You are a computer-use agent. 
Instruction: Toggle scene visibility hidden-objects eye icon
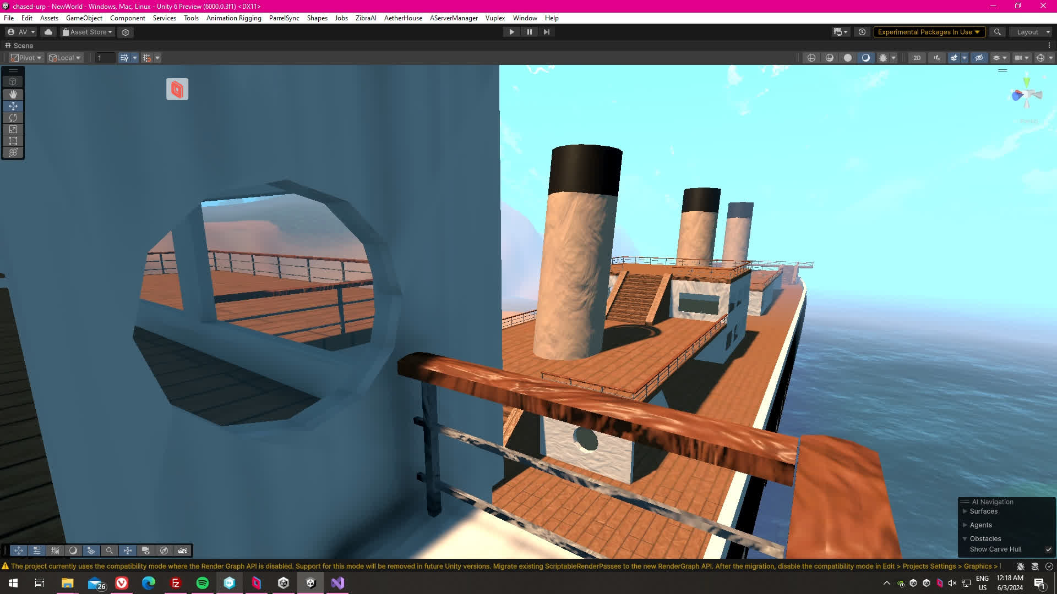coord(979,58)
